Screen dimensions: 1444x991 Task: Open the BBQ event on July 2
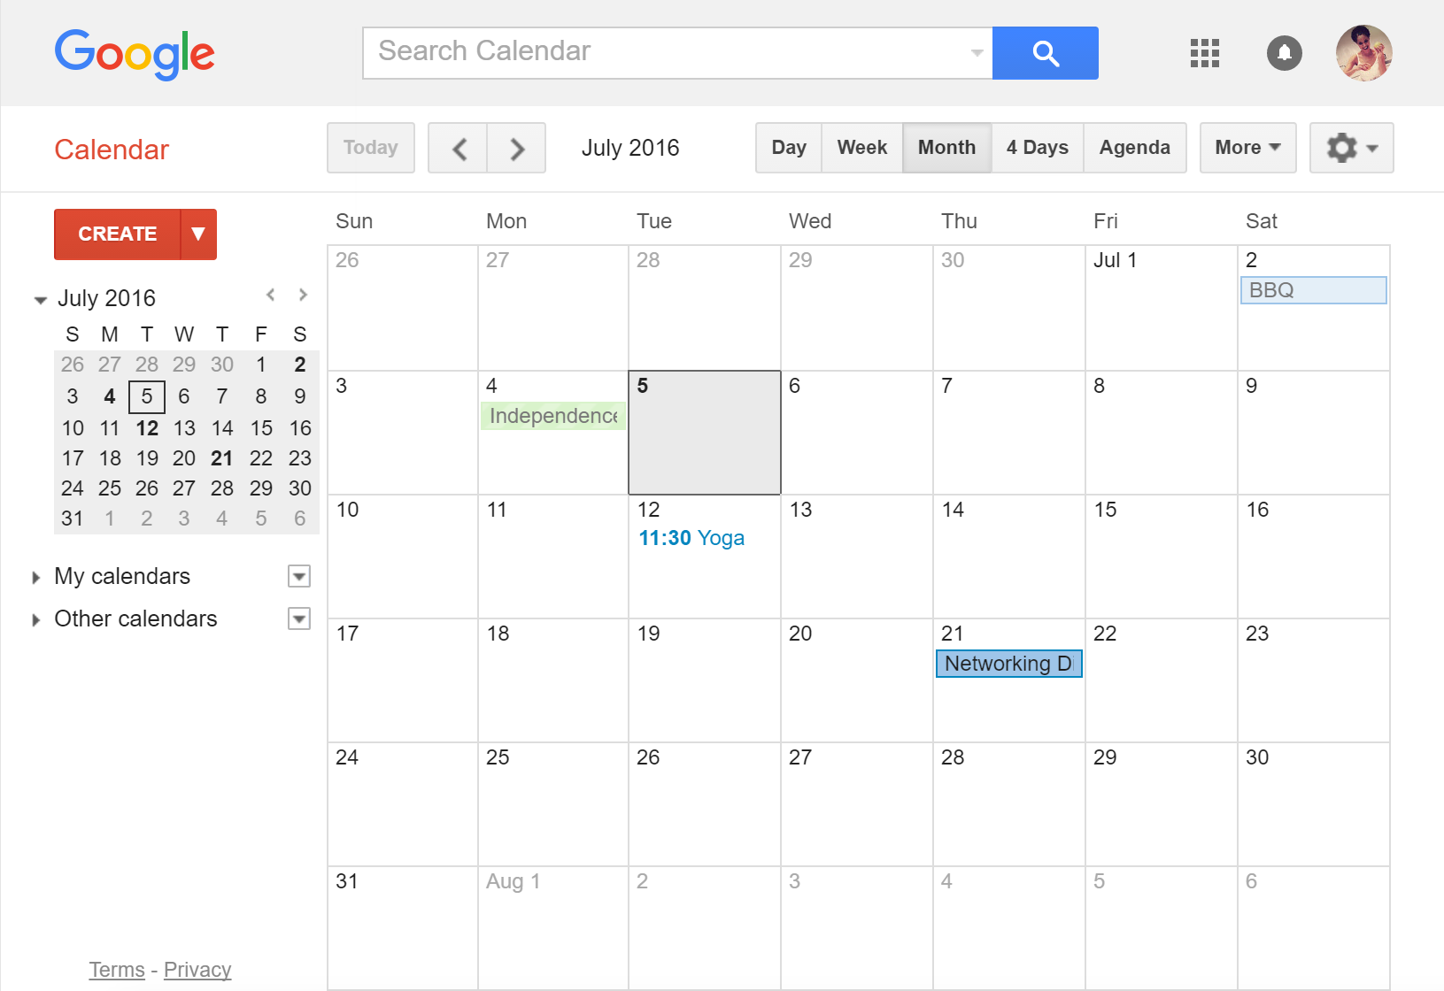pos(1313,289)
